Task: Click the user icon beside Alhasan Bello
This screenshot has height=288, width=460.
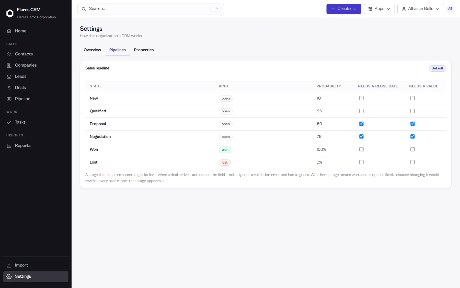Action: pyautogui.click(x=404, y=9)
